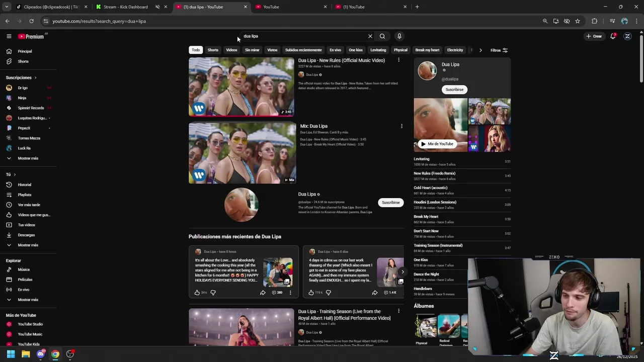Clear the search box with the X
This screenshot has width=644, height=362.
370,36
